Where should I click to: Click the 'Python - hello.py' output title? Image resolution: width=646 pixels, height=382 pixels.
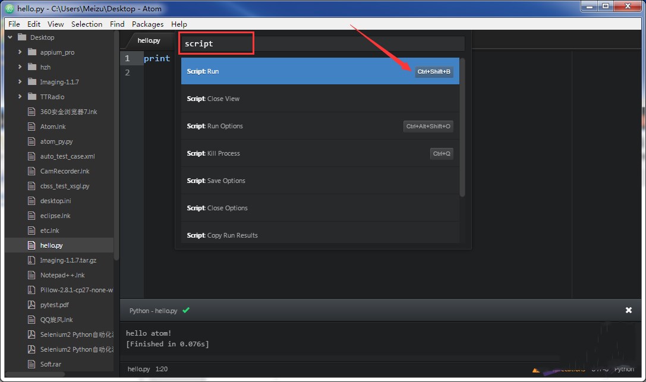pyautogui.click(x=153, y=310)
